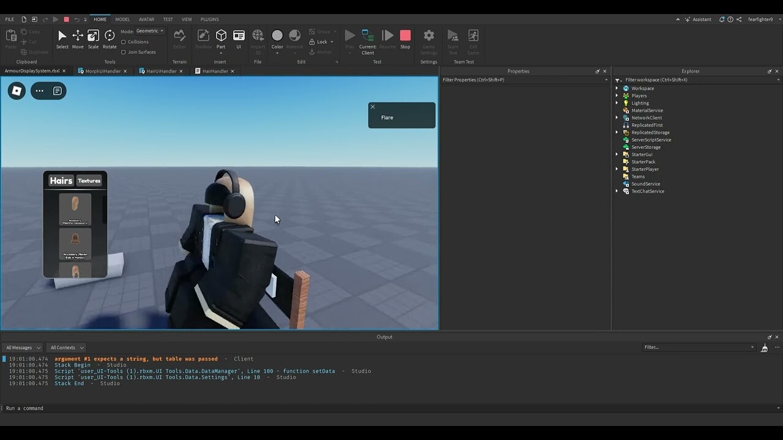783x440 pixels.
Task: Click the Textures button in Hairs panel
Action: click(x=89, y=181)
